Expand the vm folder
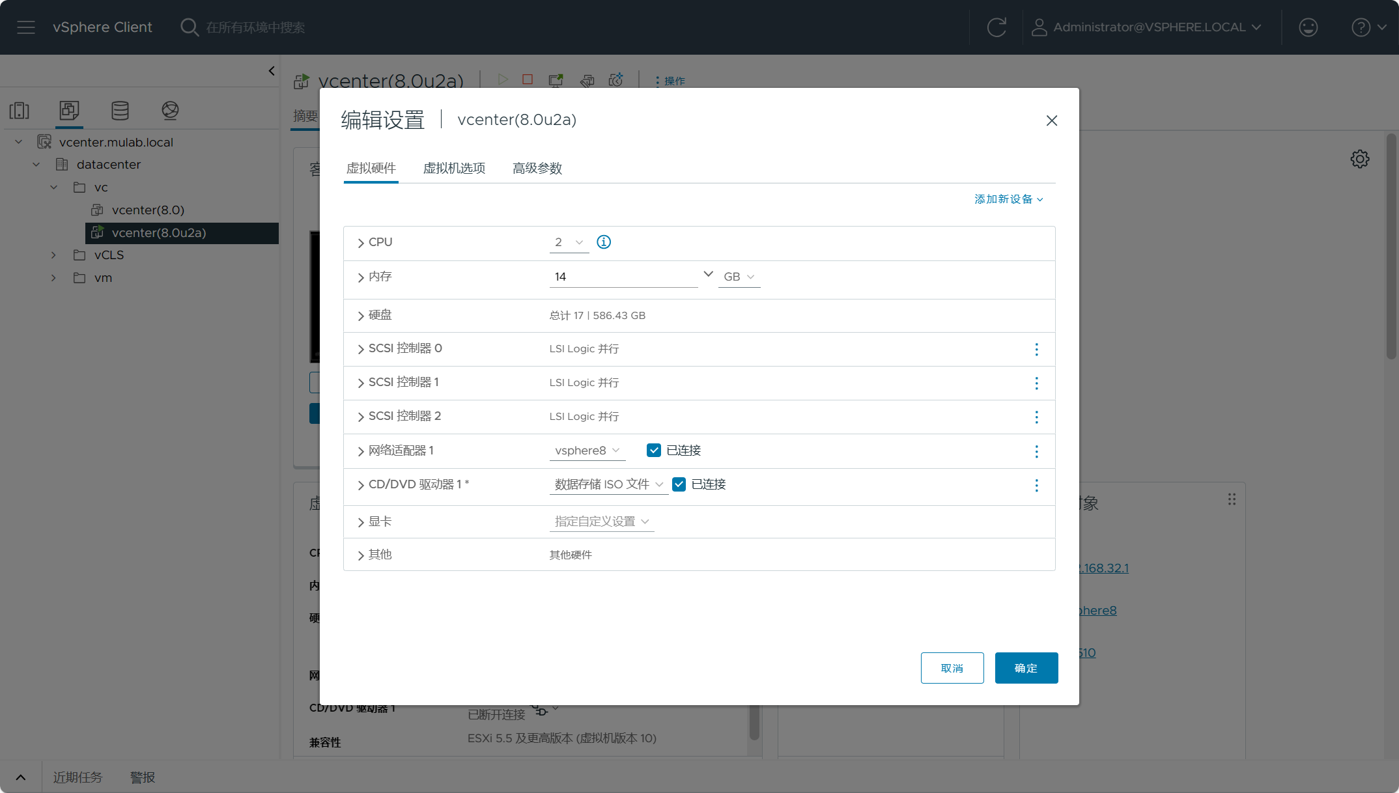 53,278
